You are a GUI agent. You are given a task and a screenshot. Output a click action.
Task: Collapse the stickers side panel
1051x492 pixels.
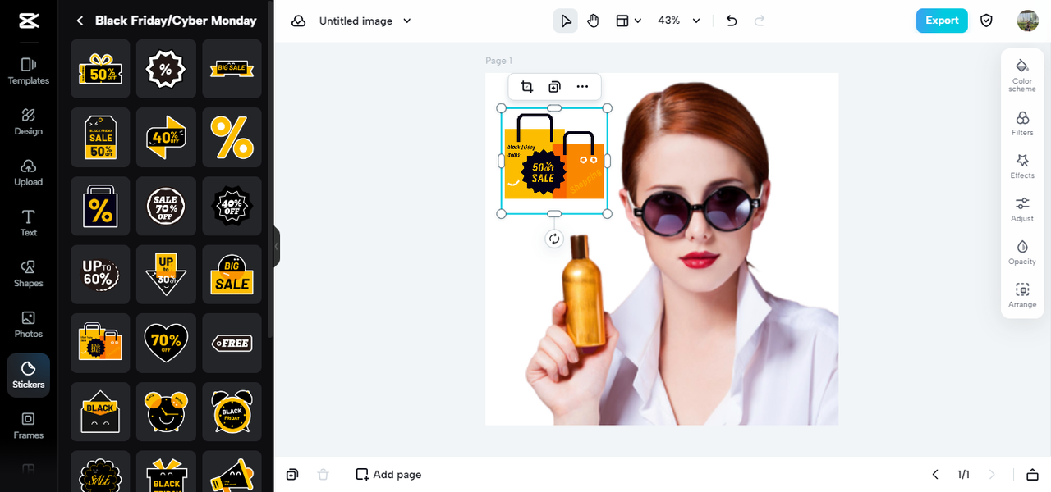(x=277, y=246)
